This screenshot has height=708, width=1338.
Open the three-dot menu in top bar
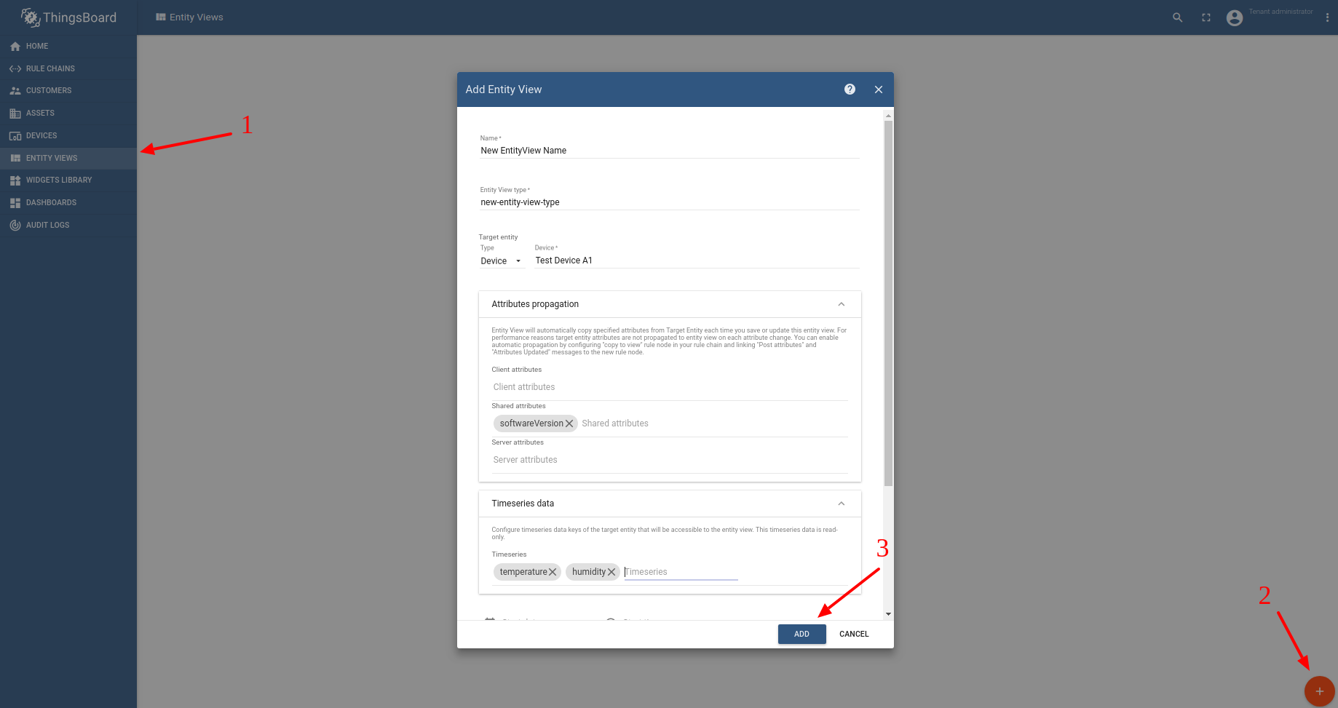pyautogui.click(x=1327, y=17)
